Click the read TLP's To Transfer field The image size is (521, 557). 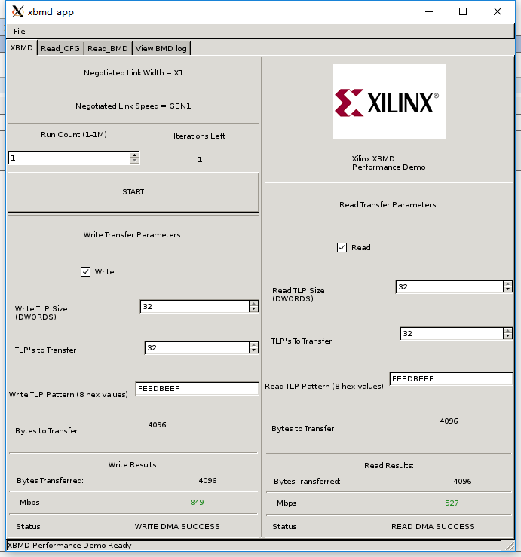[452, 334]
